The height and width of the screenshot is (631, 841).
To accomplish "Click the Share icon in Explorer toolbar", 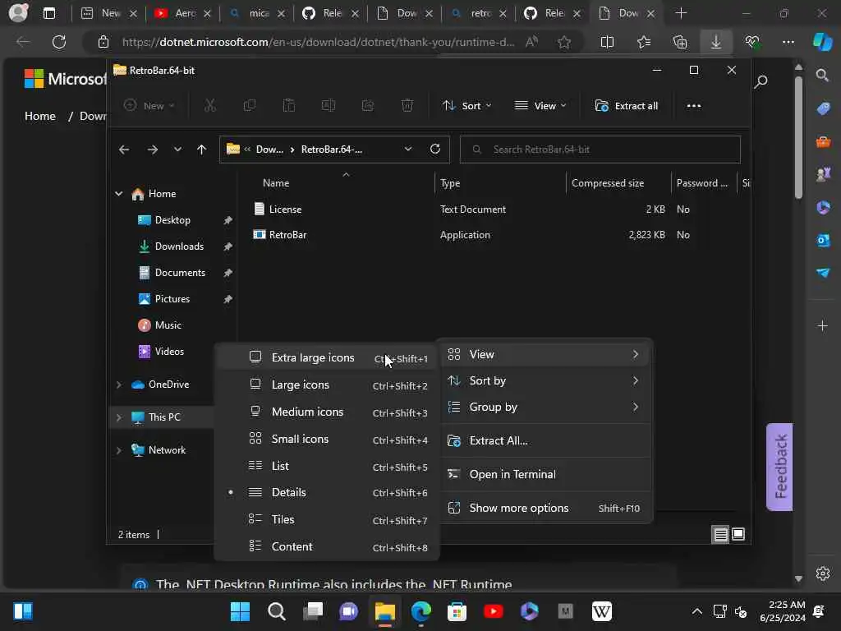I will click(368, 106).
